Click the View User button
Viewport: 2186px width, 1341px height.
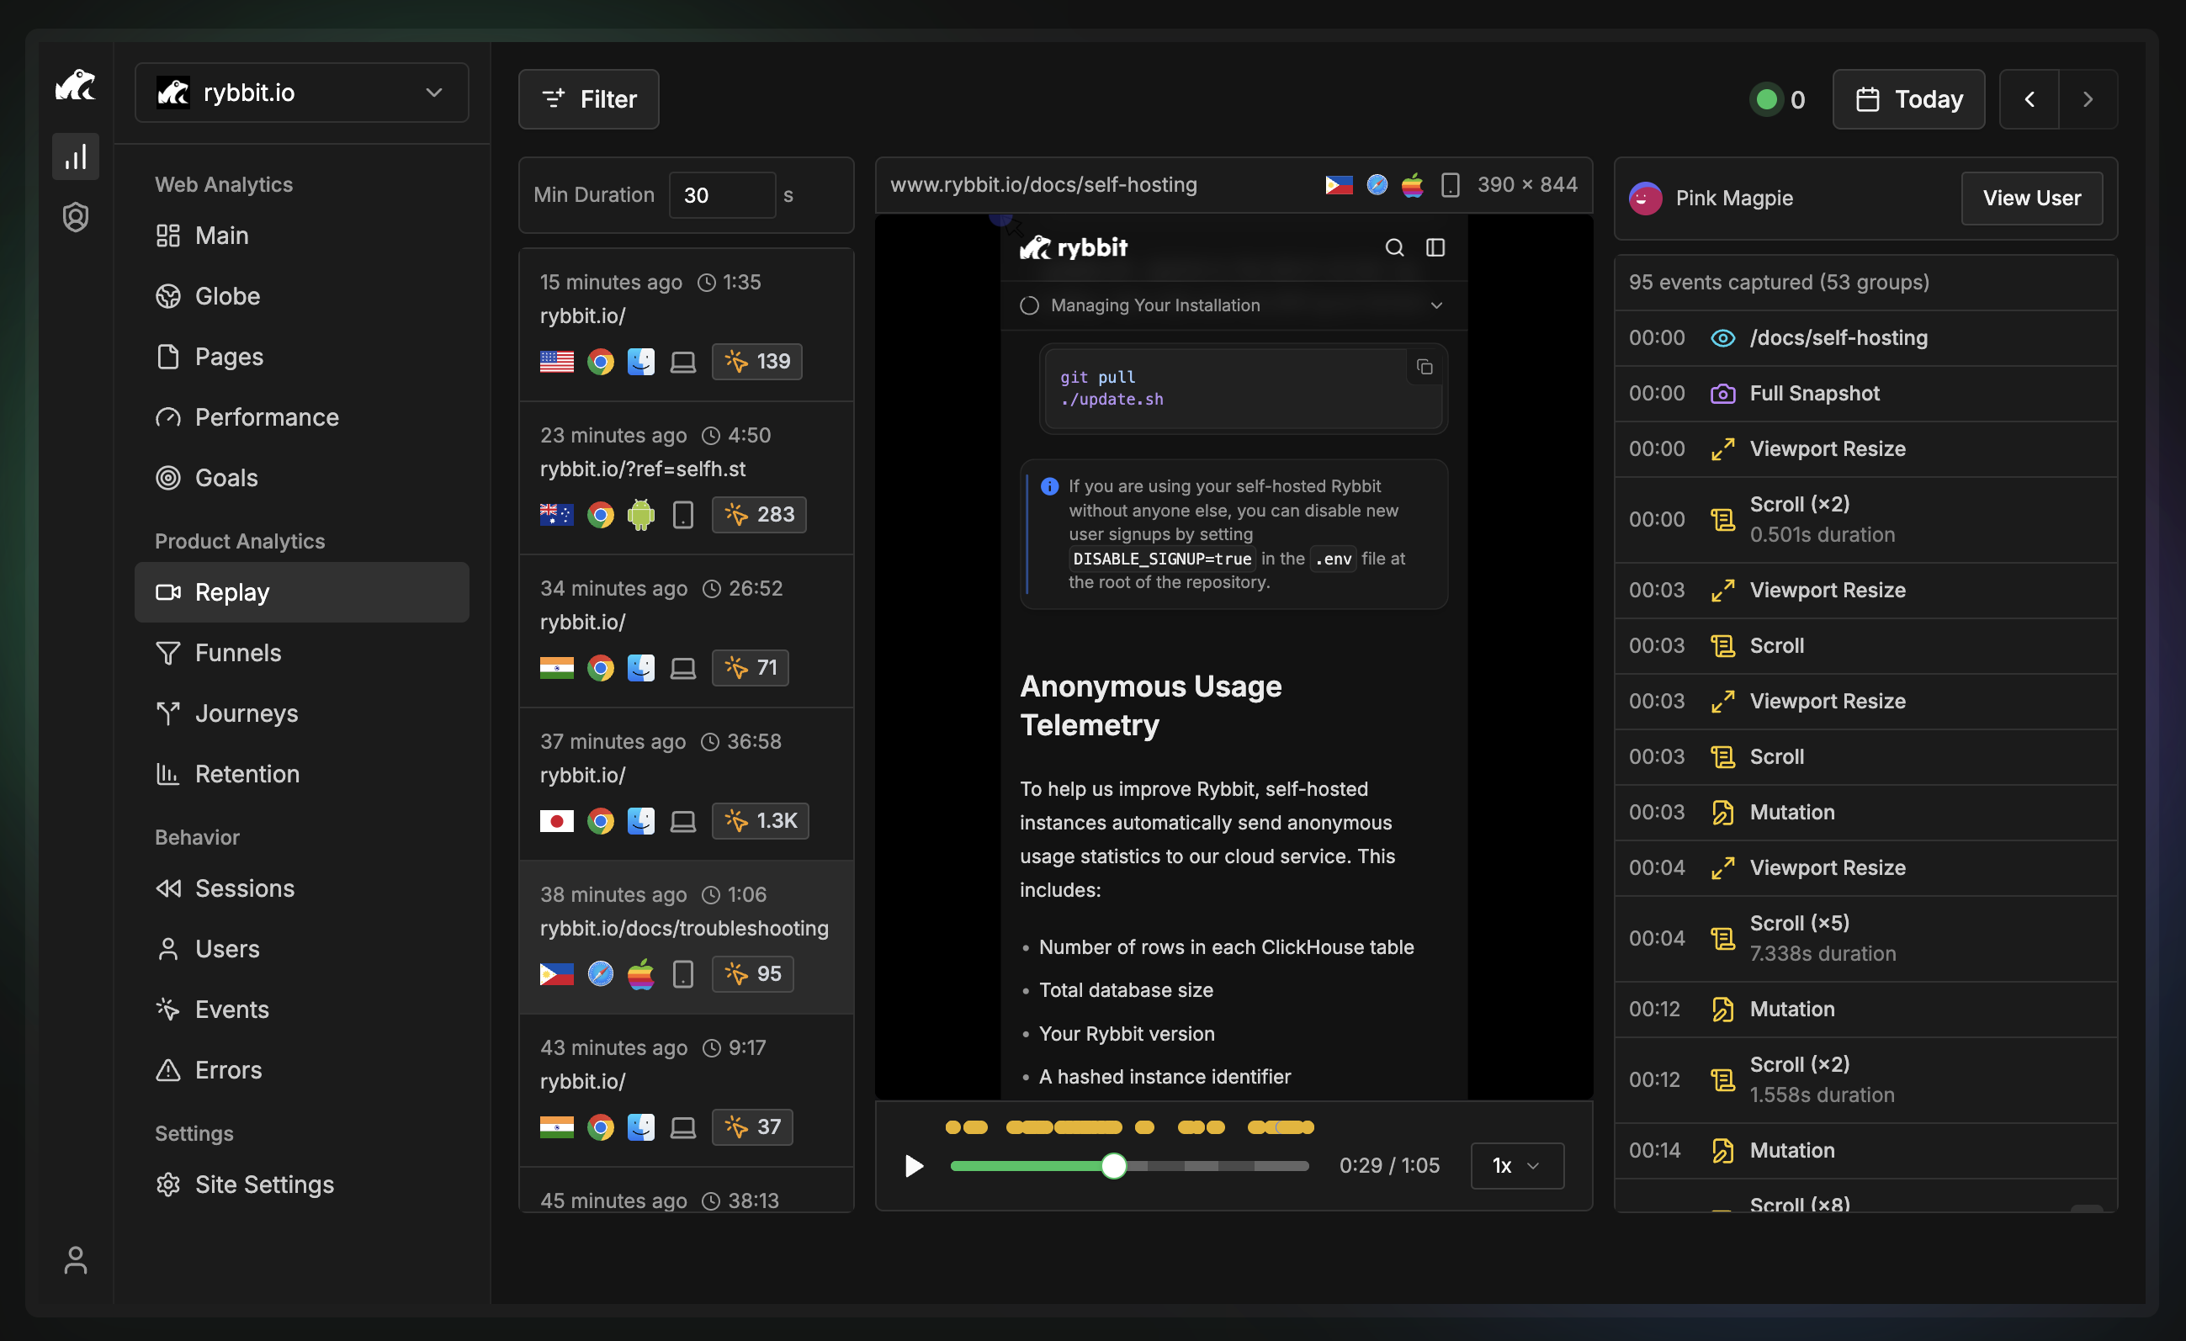click(x=2030, y=198)
